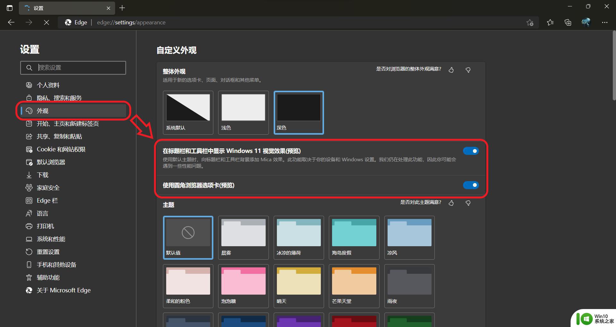The image size is (616, 327).
Task: Open 隐私、搜索和服务 settings
Action: [x=73, y=98]
